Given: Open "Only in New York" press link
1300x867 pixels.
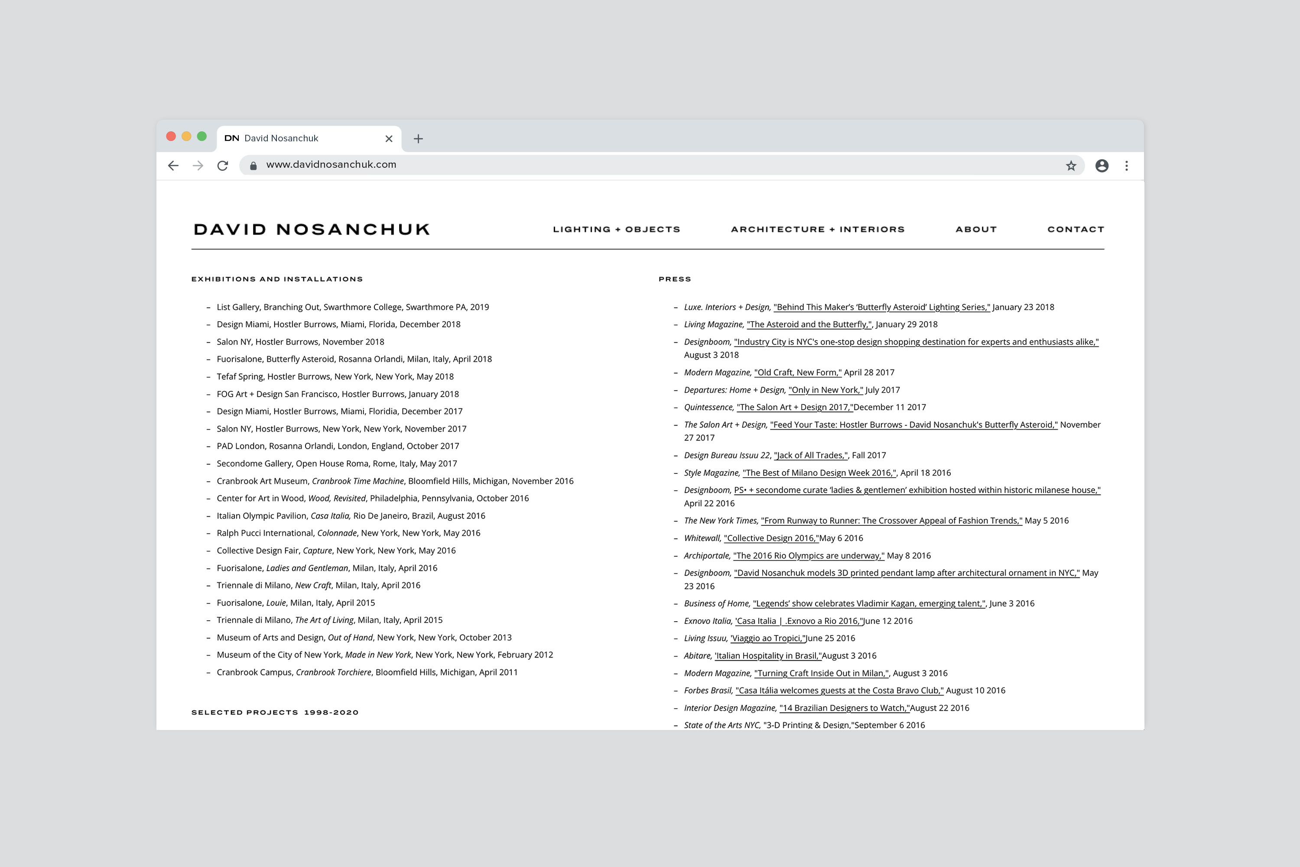Looking at the screenshot, I should coord(825,390).
